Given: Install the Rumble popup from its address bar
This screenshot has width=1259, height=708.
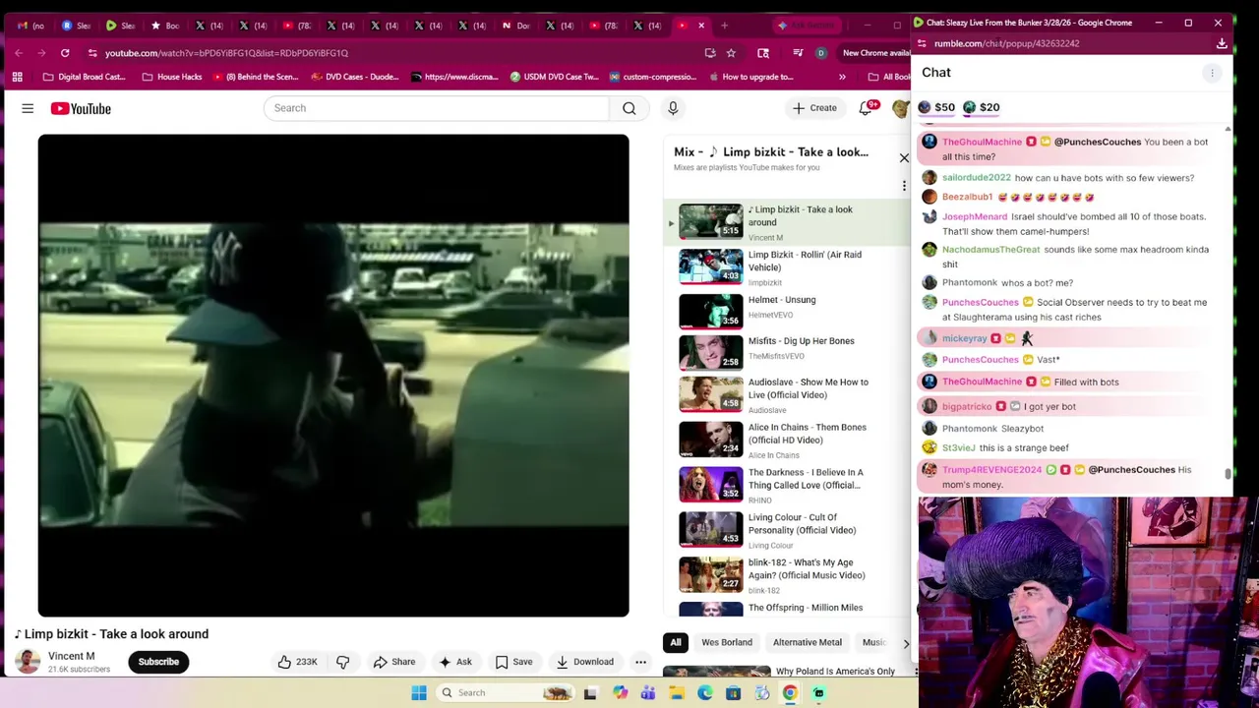Looking at the screenshot, I should (x=1222, y=43).
